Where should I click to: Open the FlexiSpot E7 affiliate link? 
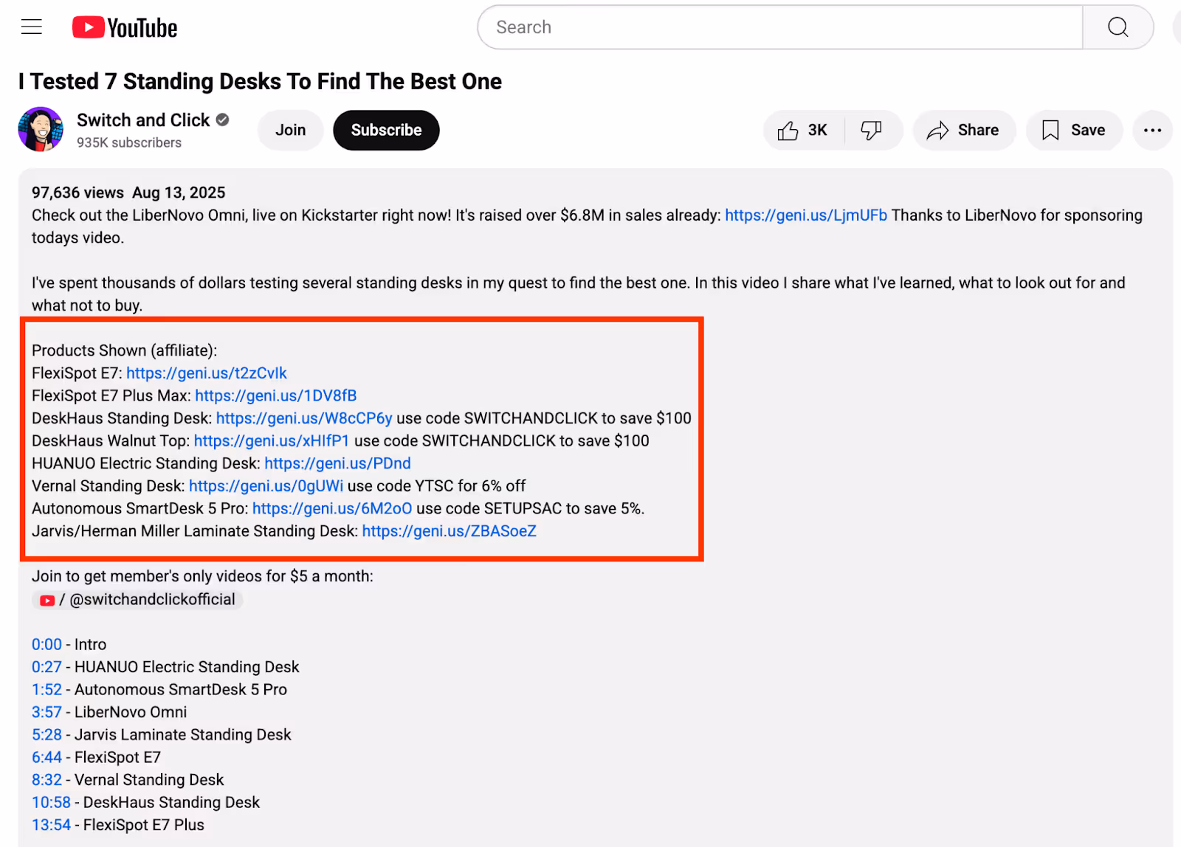(x=206, y=373)
